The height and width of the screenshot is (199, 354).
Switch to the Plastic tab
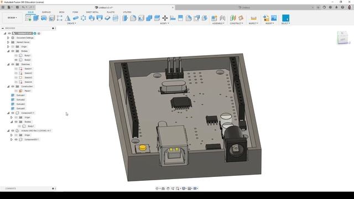point(111,12)
